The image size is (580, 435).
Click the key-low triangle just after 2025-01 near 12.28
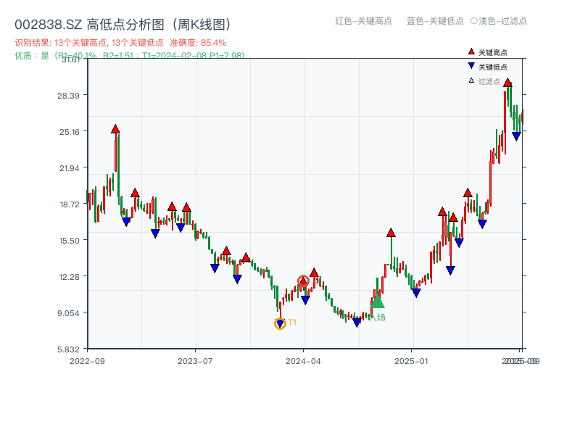click(416, 293)
